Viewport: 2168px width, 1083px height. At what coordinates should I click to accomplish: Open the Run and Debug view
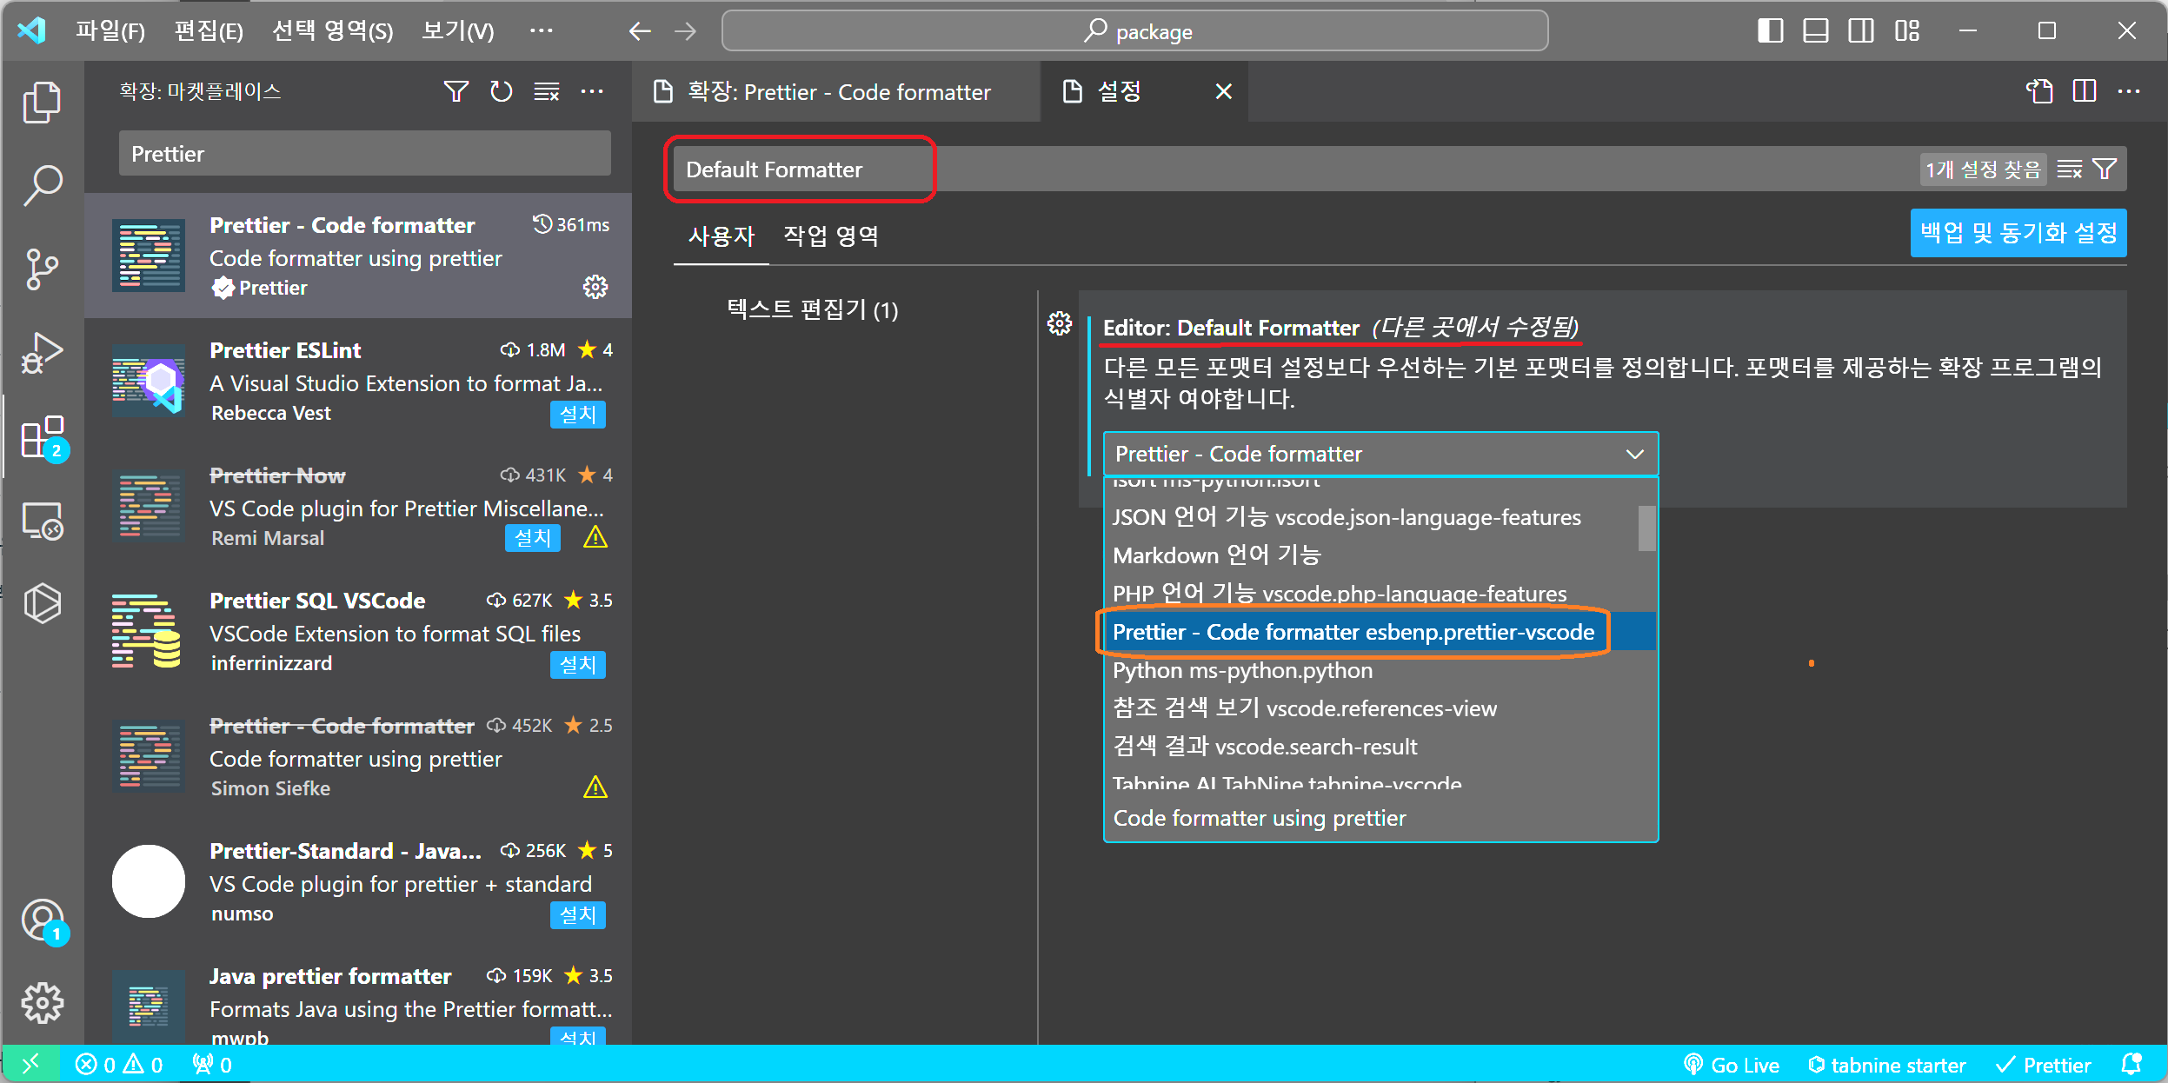(x=42, y=352)
